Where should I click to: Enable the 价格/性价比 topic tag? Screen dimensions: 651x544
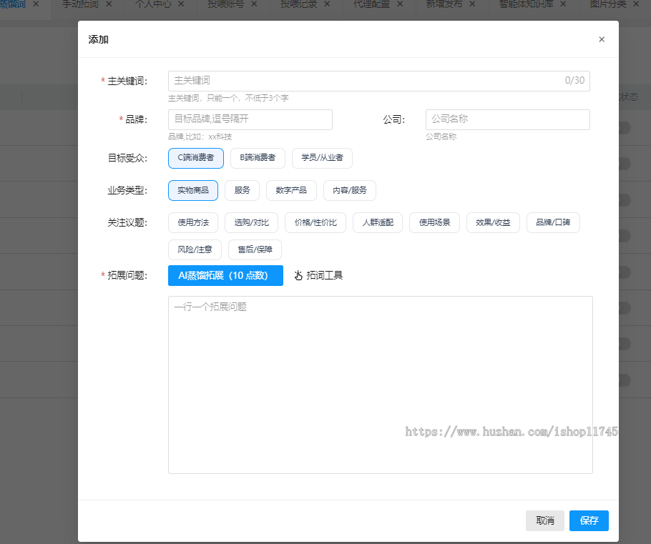click(315, 223)
